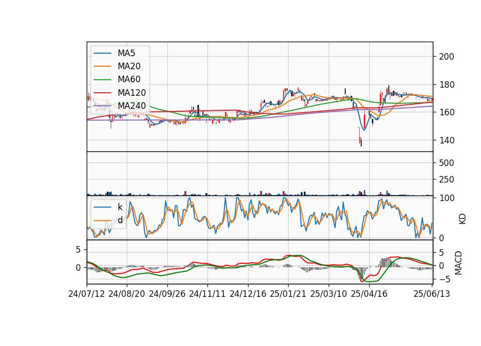Click the 160 price axis label

(446, 112)
